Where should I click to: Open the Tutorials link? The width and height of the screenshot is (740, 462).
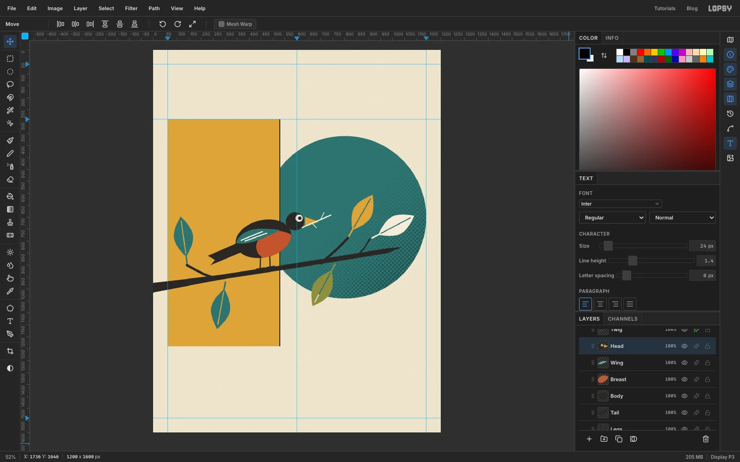click(665, 8)
